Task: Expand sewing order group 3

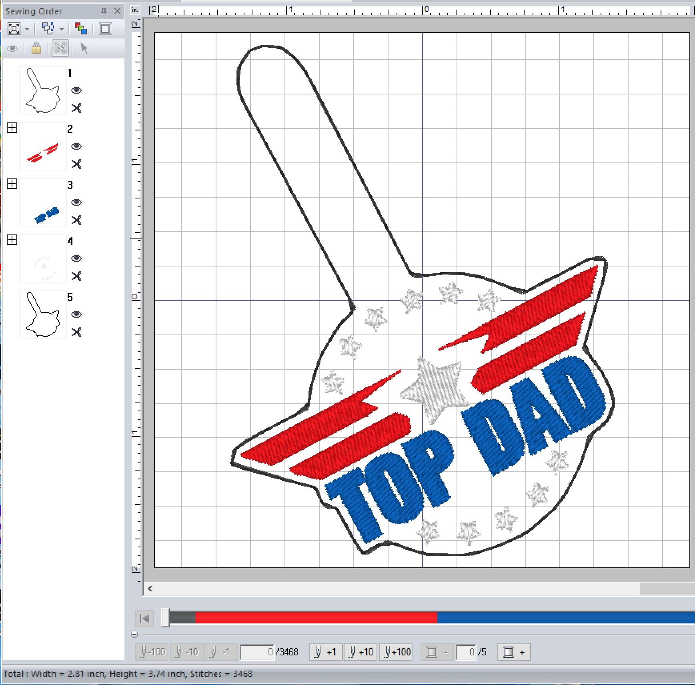Action: click(x=12, y=184)
